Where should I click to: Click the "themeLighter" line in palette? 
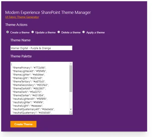29,74
